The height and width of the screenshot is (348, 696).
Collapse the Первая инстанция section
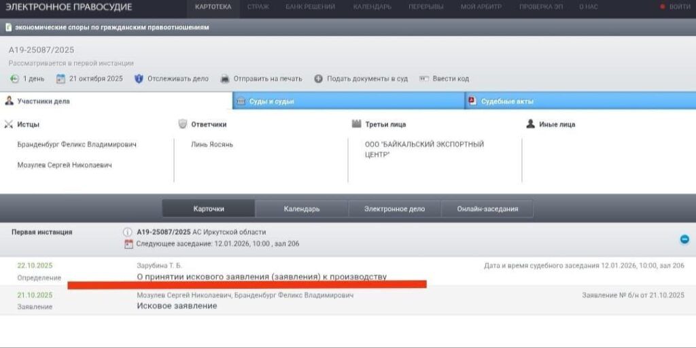pyautogui.click(x=684, y=239)
